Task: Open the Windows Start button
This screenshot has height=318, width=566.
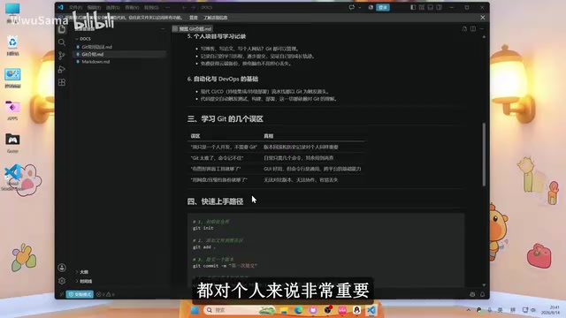Action: pyautogui.click(x=195, y=310)
